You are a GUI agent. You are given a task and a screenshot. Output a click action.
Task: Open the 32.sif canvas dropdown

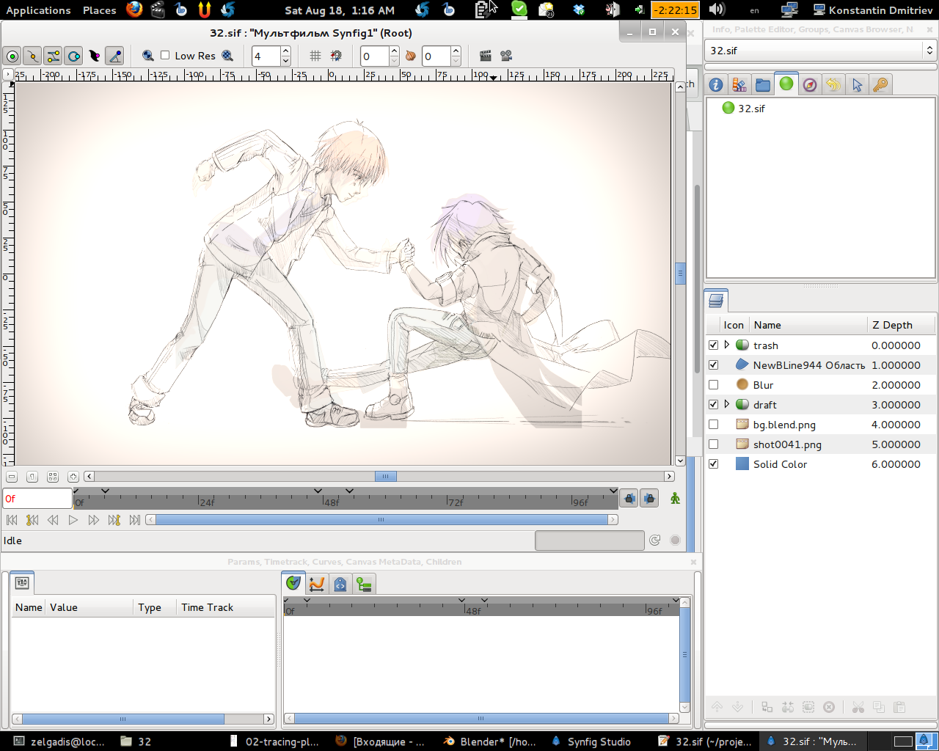tap(820, 51)
